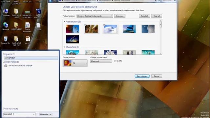The image size is (210, 118).
Task: Select MSPAINT program search result
Action: pyautogui.click(x=31, y=58)
